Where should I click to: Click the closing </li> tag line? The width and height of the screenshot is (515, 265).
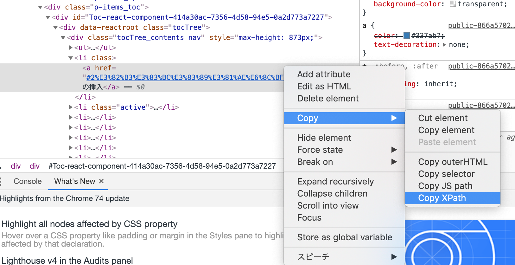(x=85, y=97)
